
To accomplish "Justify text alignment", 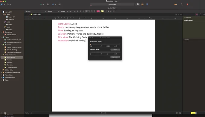I will tap(94, 11).
